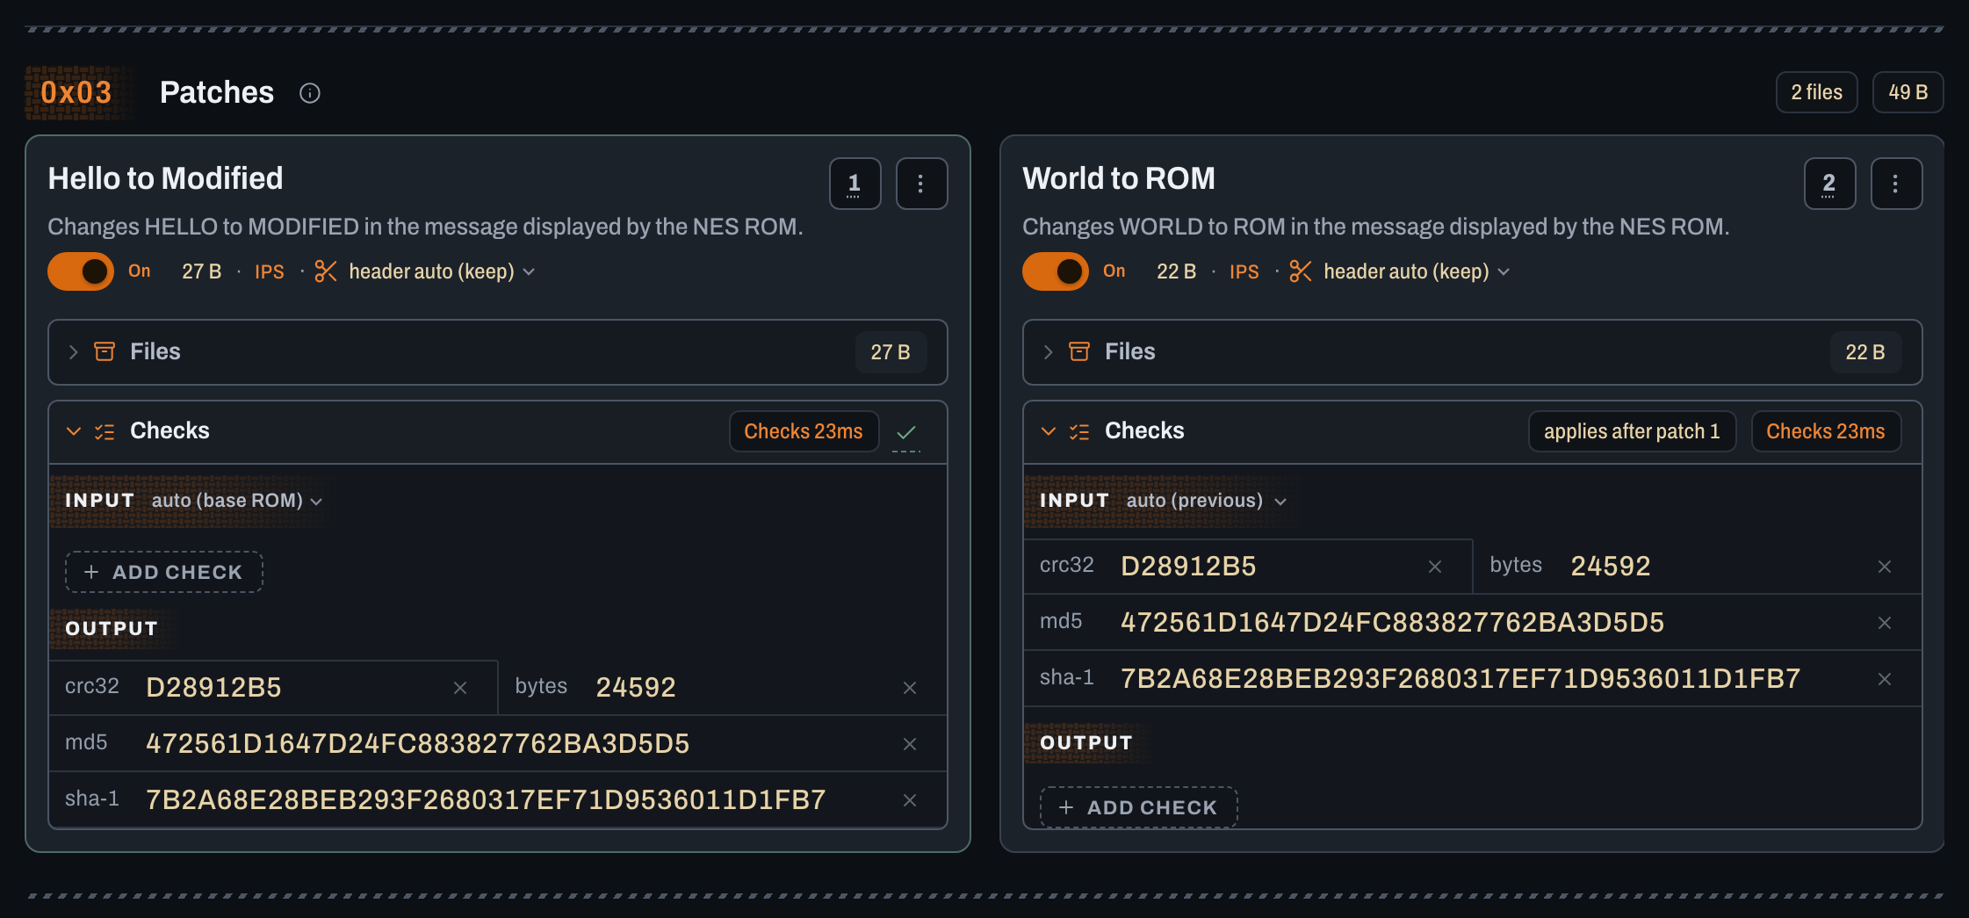This screenshot has width=1969, height=918.
Task: Toggle off the Hello to Modified patch
Action: [81, 271]
